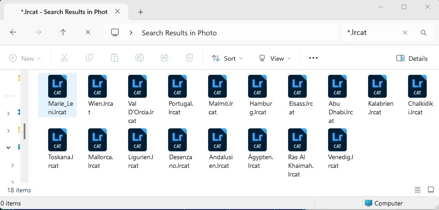
Task: Expand the second collapsed navigation pane item
Action: point(8,131)
